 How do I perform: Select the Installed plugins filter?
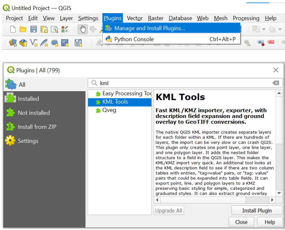[x=28, y=99]
